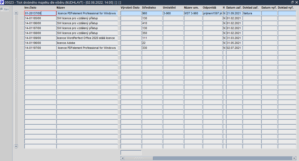Close the window with the X icon

point(296,2)
